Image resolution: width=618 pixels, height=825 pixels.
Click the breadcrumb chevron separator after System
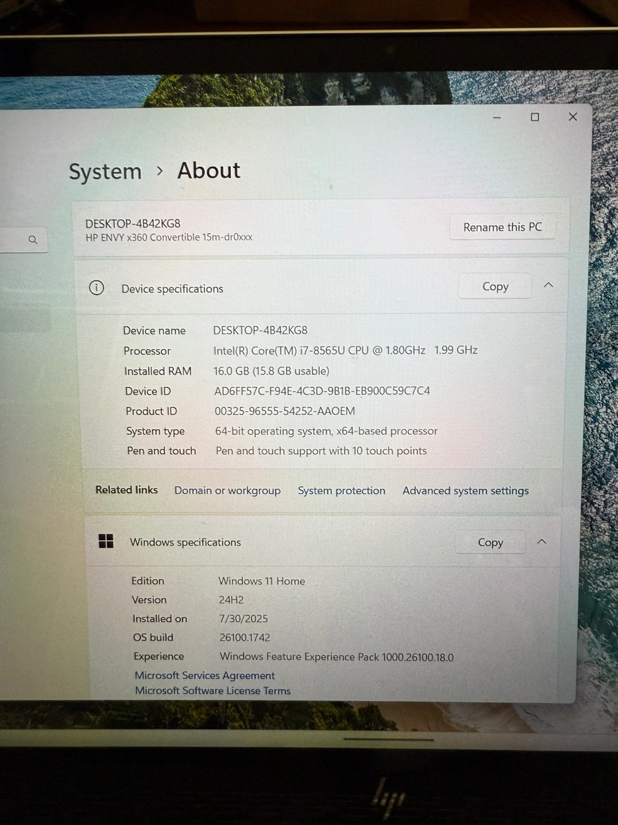coord(160,171)
